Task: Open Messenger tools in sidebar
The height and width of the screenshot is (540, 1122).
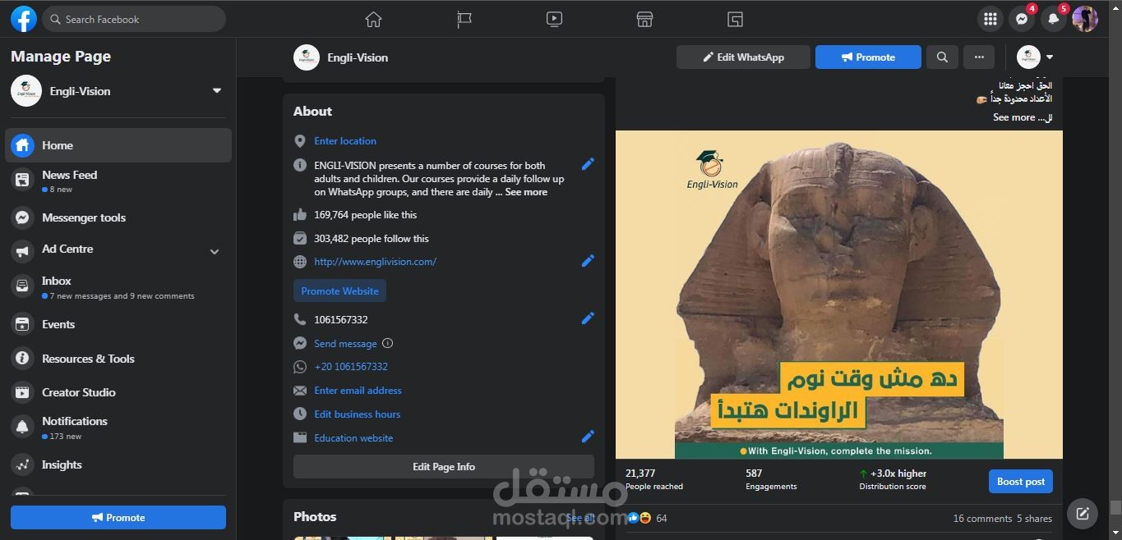Action: [119, 217]
